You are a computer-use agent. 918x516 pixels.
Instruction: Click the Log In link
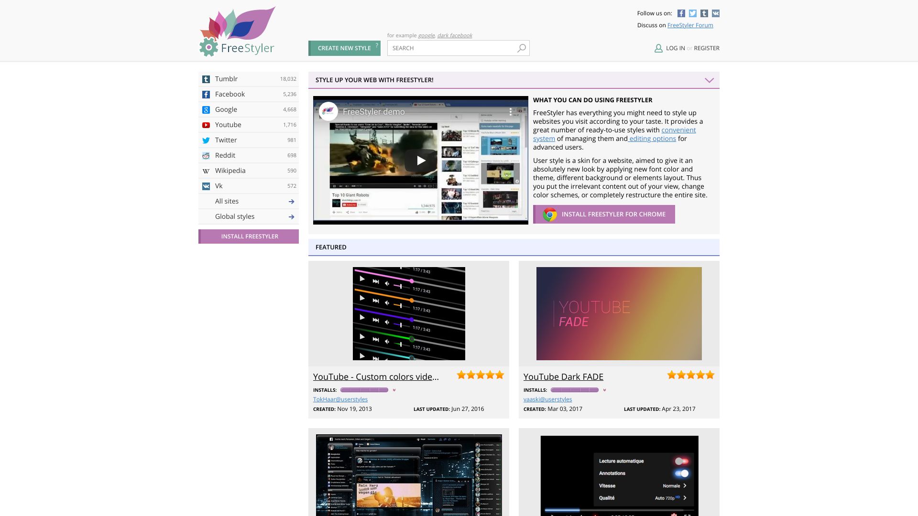675,48
